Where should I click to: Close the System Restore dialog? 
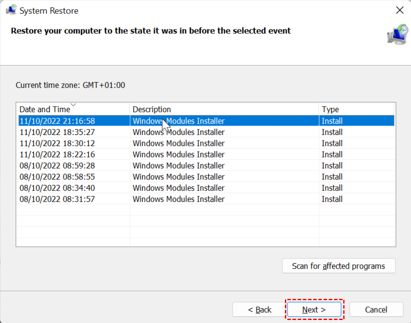point(399,10)
